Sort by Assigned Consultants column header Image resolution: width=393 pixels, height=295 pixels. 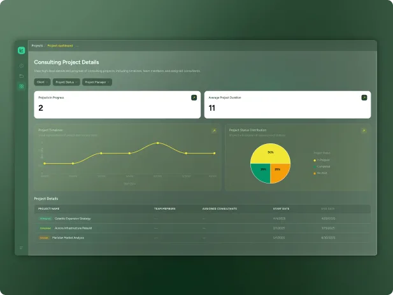tap(220, 208)
